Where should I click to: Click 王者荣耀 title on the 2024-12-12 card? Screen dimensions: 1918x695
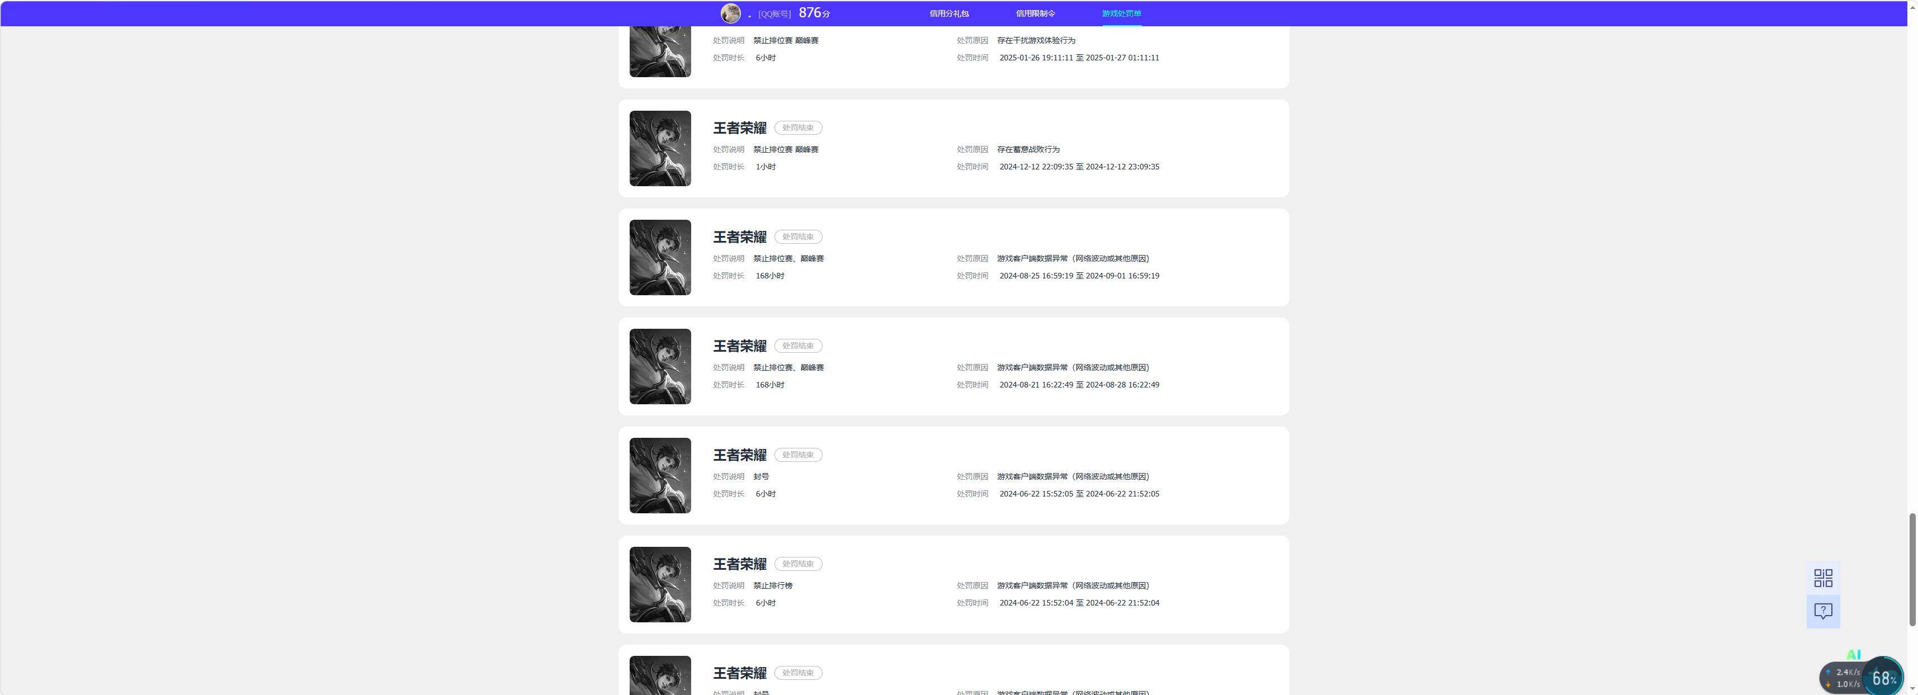pos(739,128)
